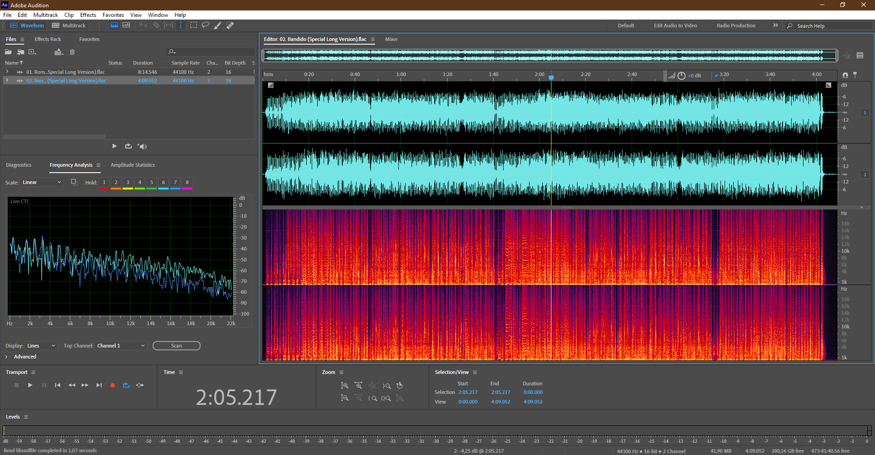Viewport: 875px width, 455px height.
Task: Delete the selected file with trash icon
Action: [72, 52]
